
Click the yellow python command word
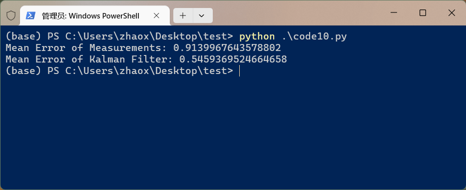click(257, 36)
